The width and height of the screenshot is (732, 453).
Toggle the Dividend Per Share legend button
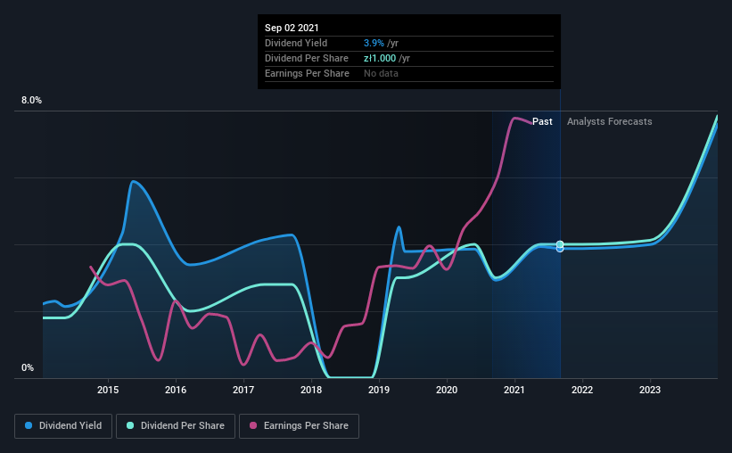(176, 426)
